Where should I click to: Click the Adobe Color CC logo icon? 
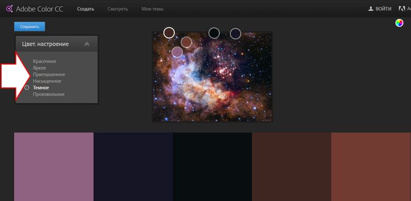(x=9, y=9)
